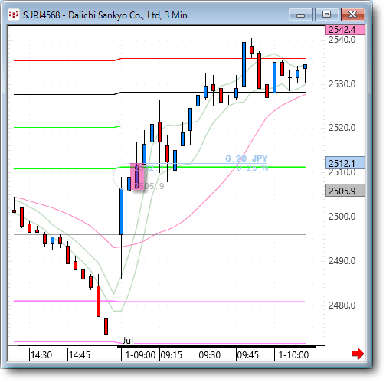This screenshot has width=386, height=382.
Task: Click the pink 2542.4 price label
Action: (345, 30)
